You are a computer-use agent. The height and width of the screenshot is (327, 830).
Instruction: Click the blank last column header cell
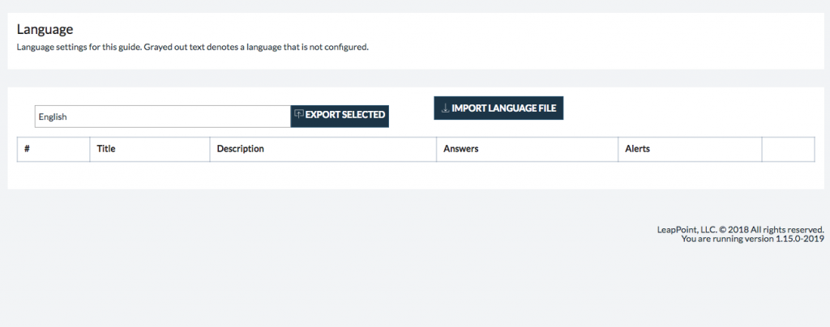[788, 150]
